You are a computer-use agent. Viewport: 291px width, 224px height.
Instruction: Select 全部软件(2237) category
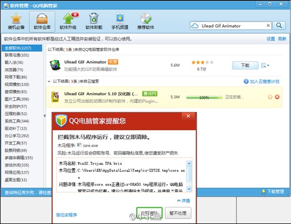22,48
